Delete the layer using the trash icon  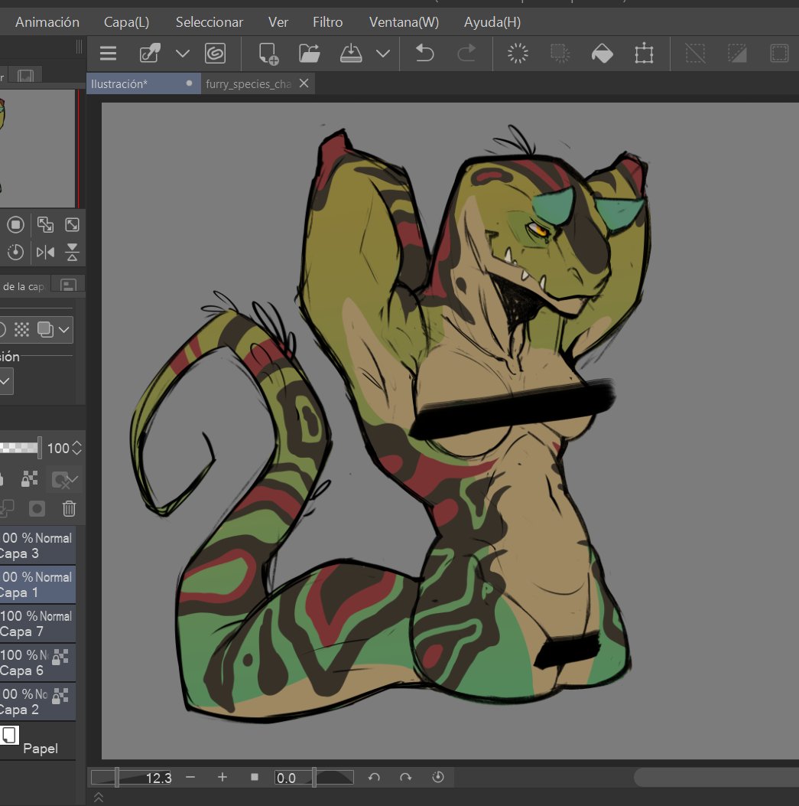(x=69, y=508)
